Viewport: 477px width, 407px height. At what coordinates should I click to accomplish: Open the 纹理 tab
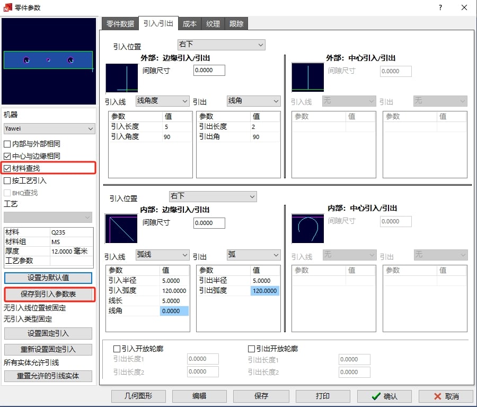tap(213, 24)
